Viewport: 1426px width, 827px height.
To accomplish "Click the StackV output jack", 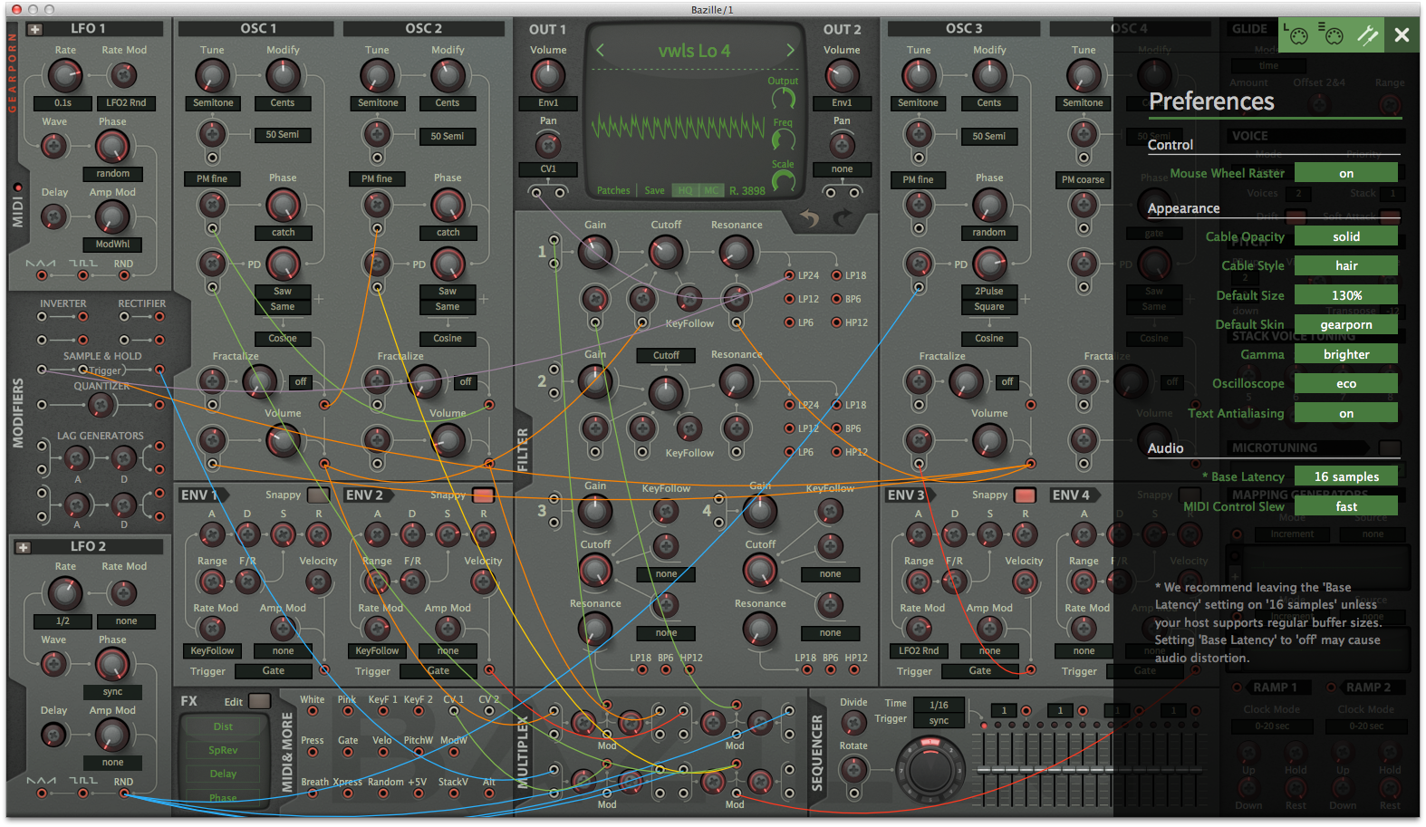I will 453,793.
